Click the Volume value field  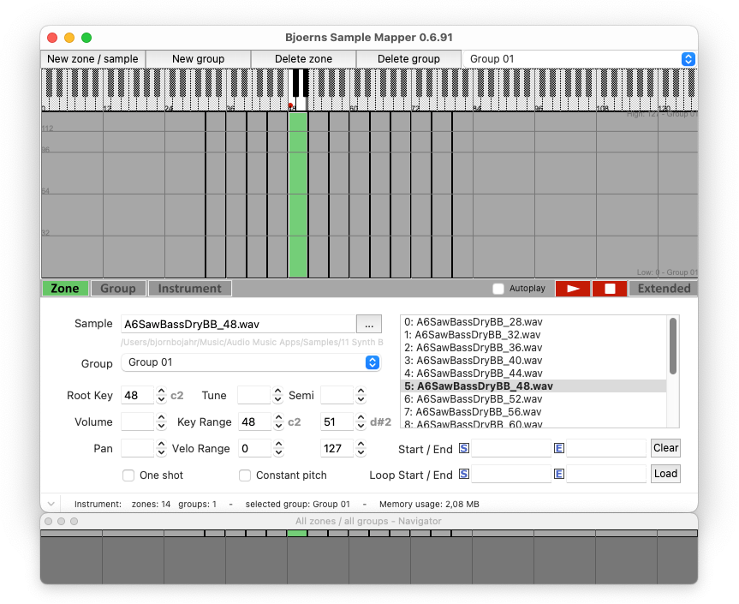click(138, 422)
